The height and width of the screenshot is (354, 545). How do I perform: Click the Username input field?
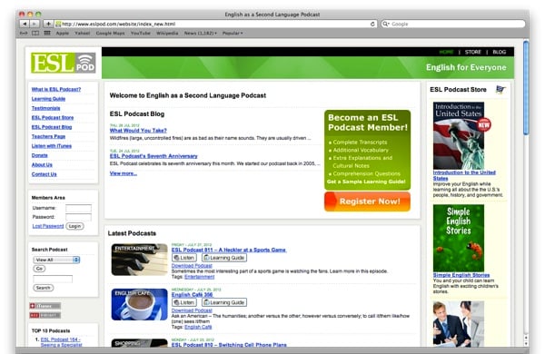point(78,208)
